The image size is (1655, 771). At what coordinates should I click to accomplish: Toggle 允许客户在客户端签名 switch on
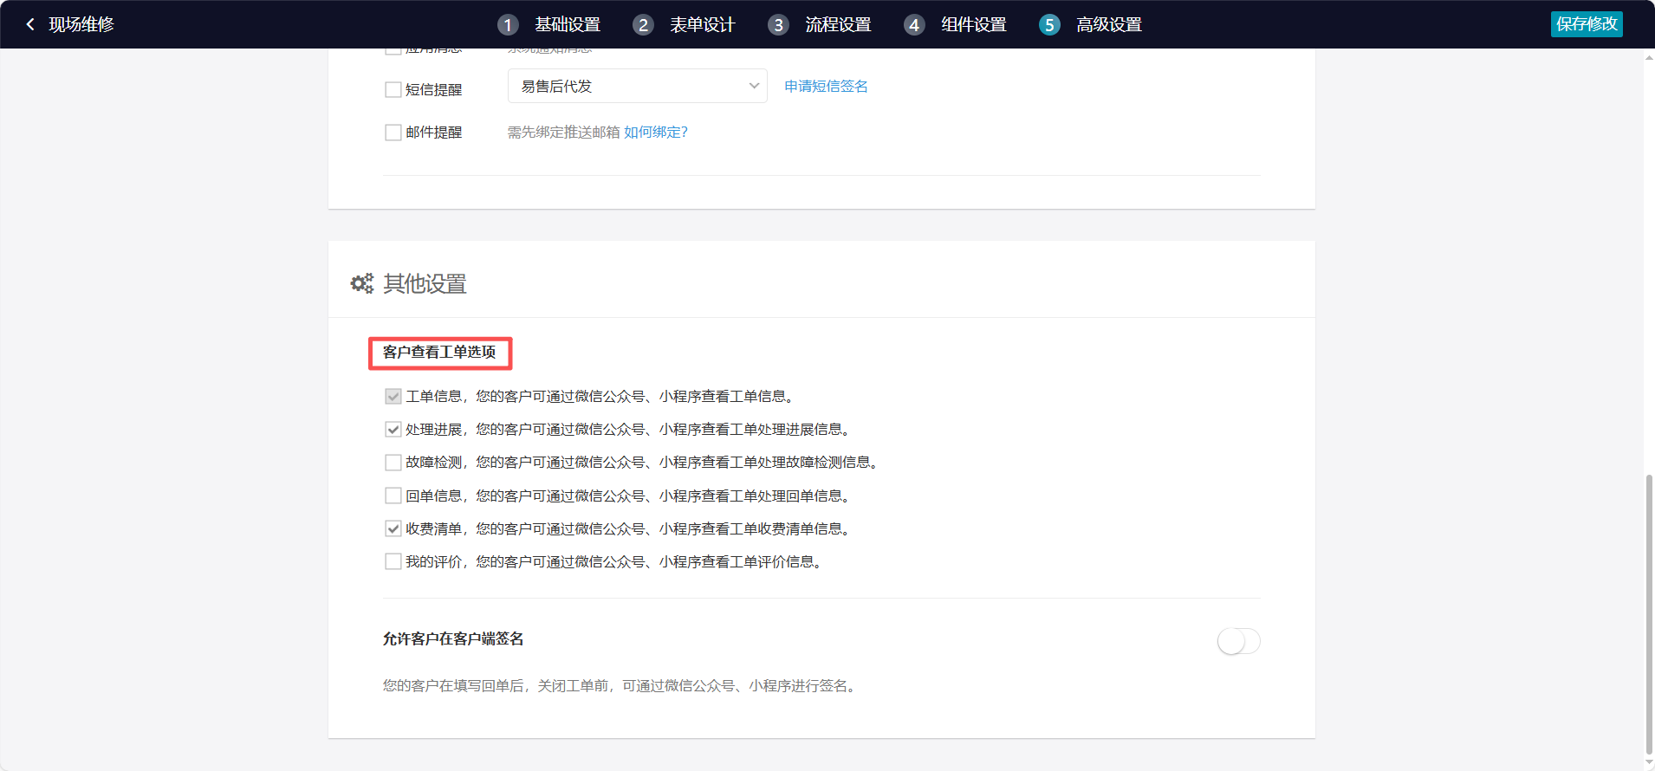coord(1238,641)
